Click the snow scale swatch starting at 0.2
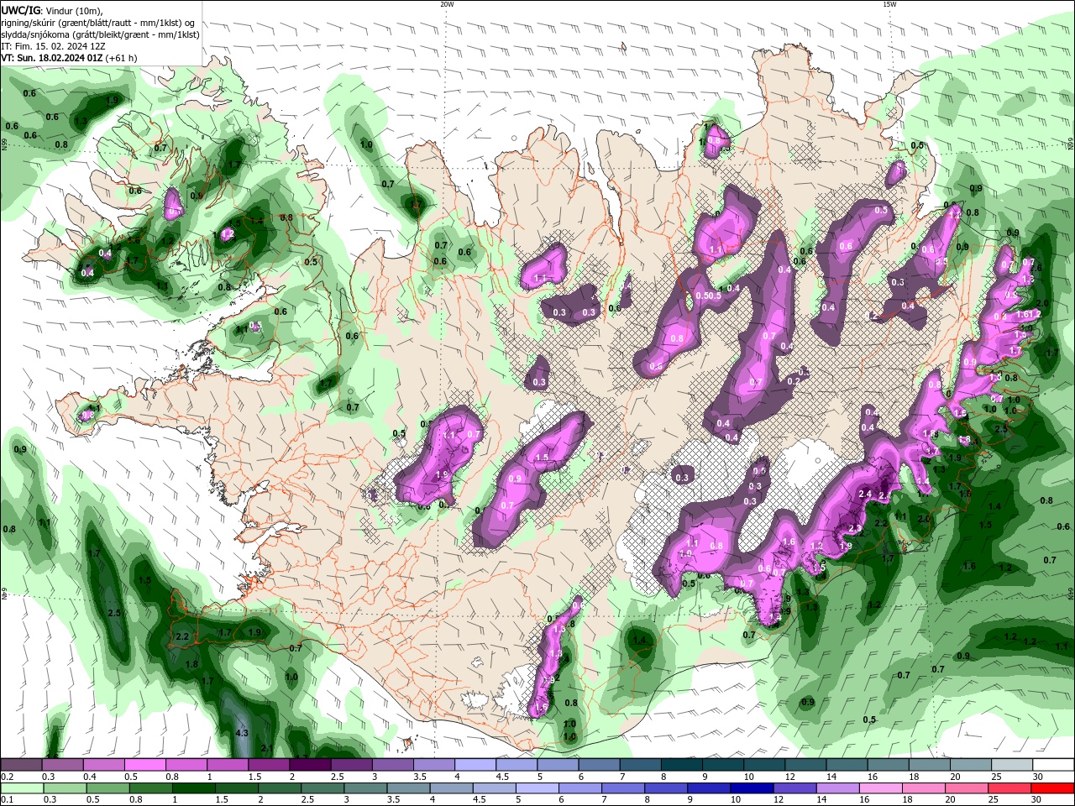Image resolution: width=1075 pixels, height=806 pixels. pyautogui.click(x=22, y=765)
